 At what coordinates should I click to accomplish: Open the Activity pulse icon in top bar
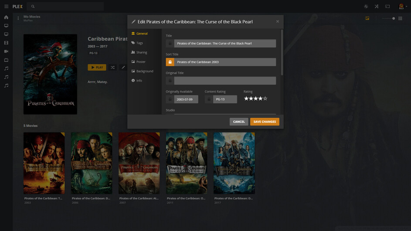click(x=366, y=6)
